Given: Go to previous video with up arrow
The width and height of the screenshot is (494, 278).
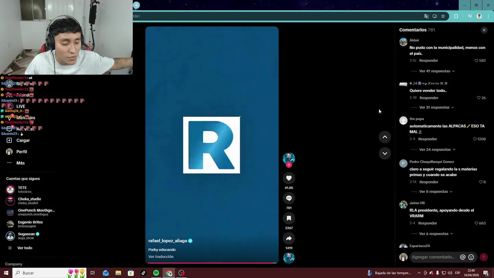Looking at the screenshot, I should [385, 137].
